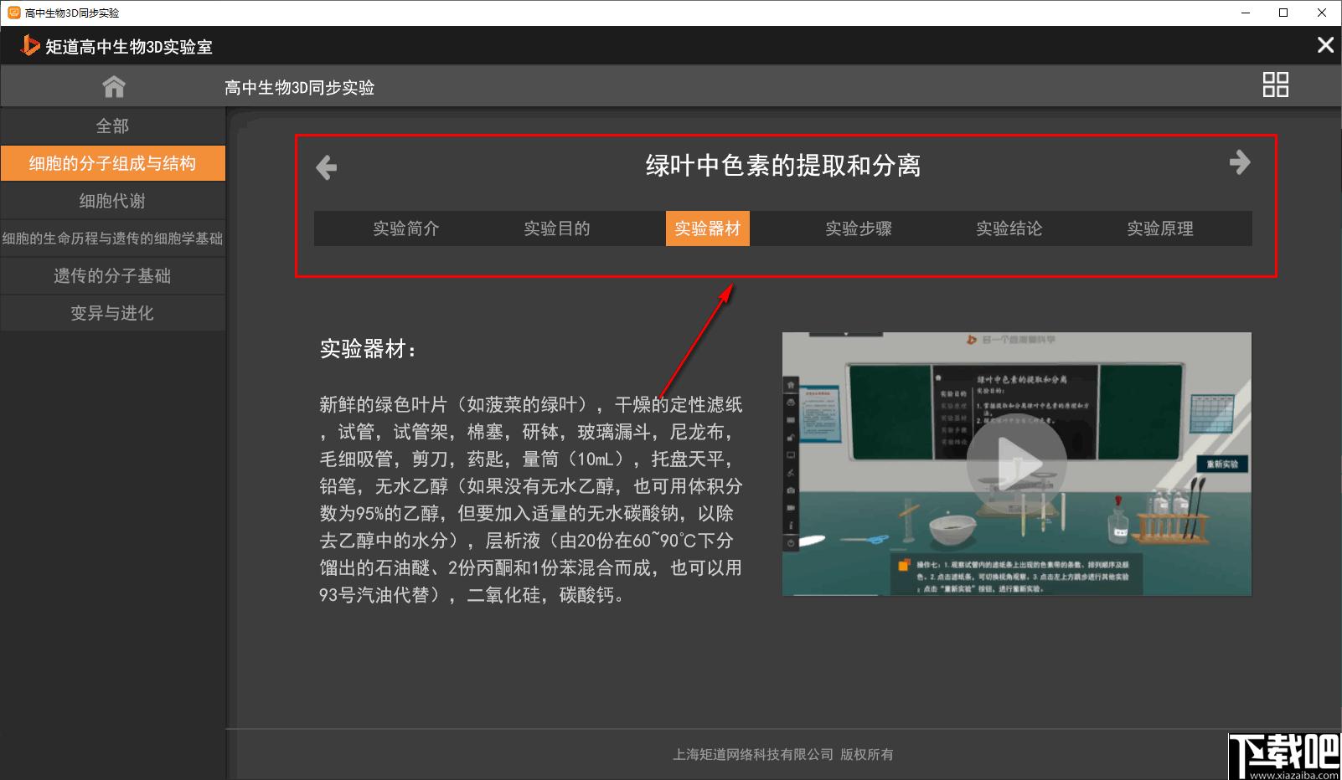
Task: Open the 变异与进化 category
Action: pos(113,313)
